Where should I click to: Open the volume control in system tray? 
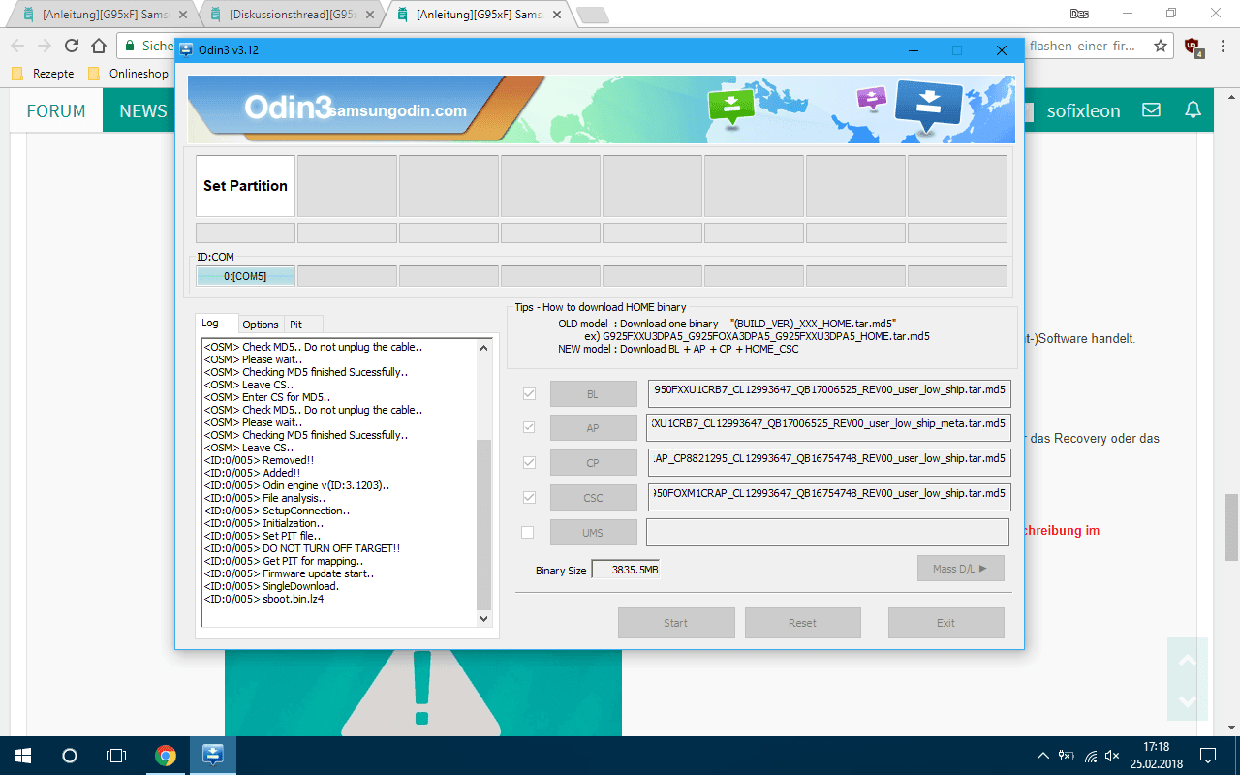click(x=1112, y=756)
